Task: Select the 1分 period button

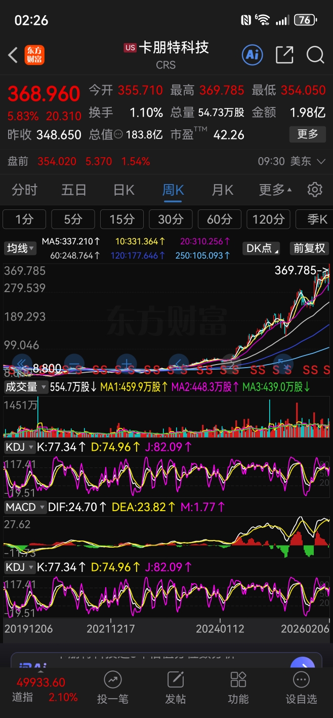Action: [x=24, y=219]
